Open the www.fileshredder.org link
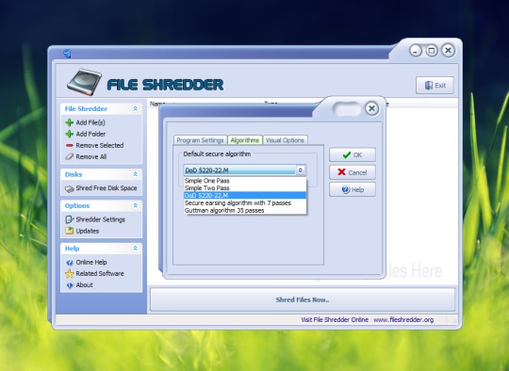509x371 pixels. click(x=403, y=320)
